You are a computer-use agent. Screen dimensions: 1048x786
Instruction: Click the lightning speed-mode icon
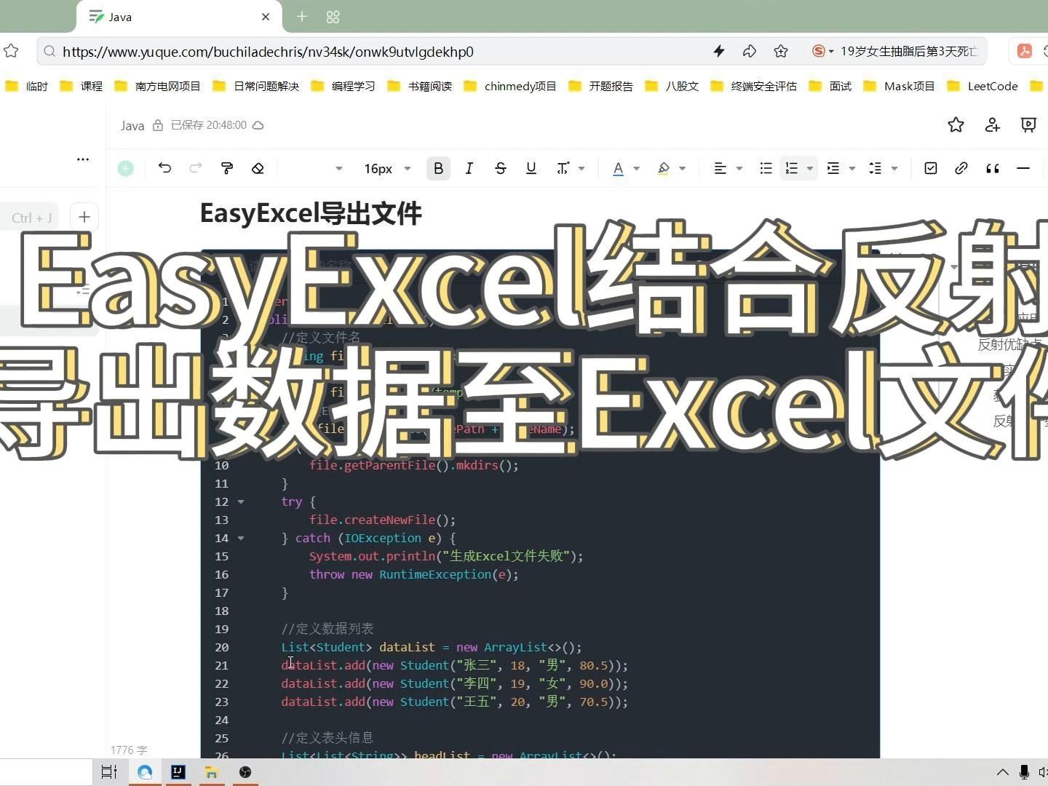tap(719, 51)
